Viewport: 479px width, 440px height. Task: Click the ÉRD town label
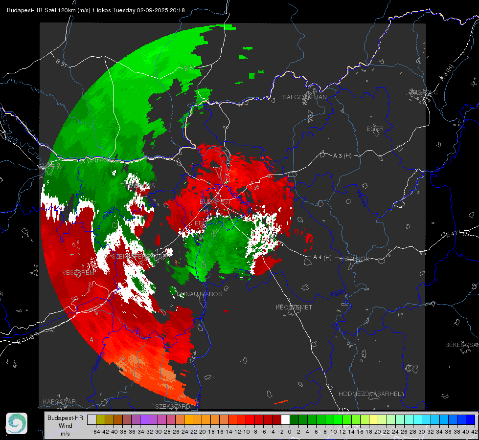(x=201, y=223)
